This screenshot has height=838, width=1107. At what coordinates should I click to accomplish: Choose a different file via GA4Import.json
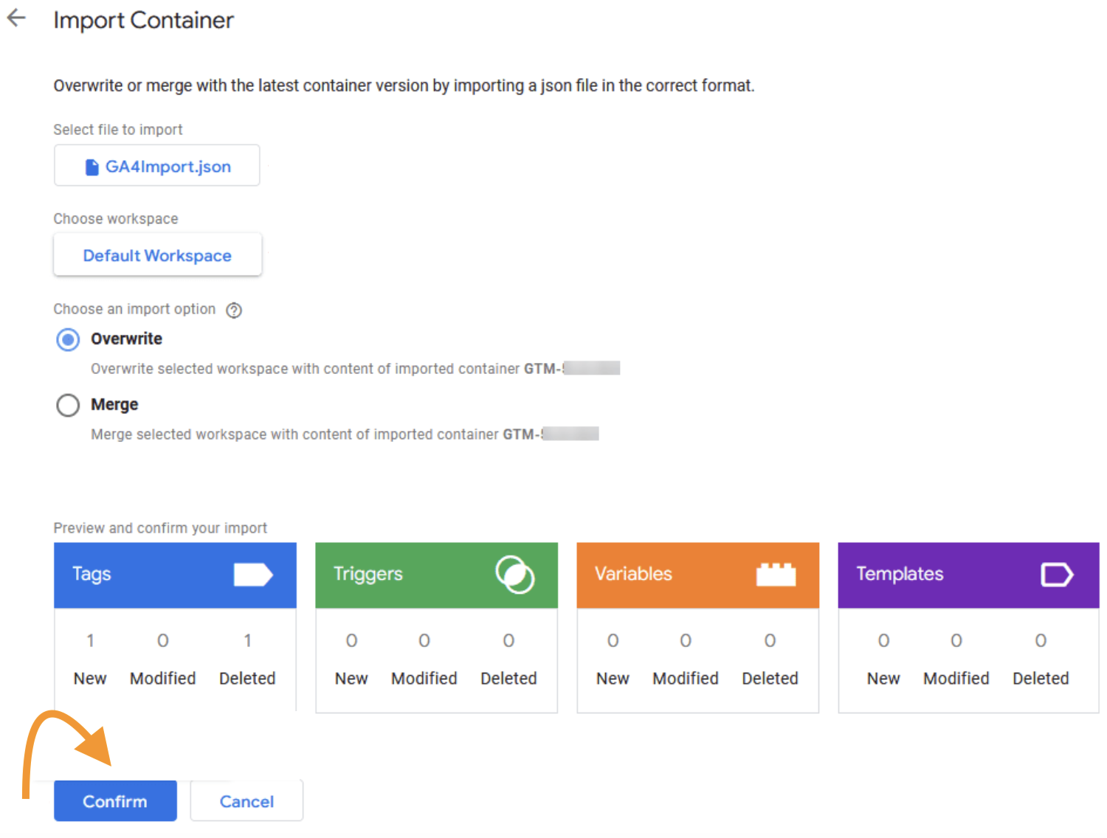(x=168, y=167)
